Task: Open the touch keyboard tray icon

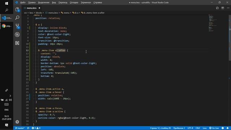Action: click(6, 104)
